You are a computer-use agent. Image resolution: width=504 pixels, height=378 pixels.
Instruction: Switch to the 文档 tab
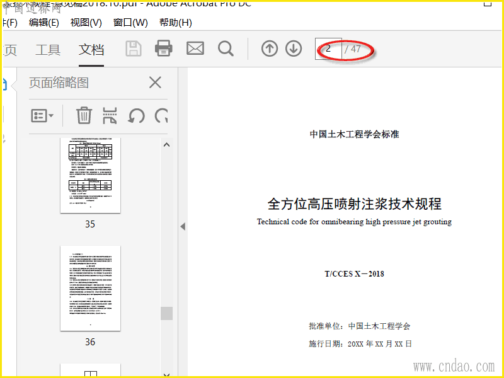click(x=91, y=50)
